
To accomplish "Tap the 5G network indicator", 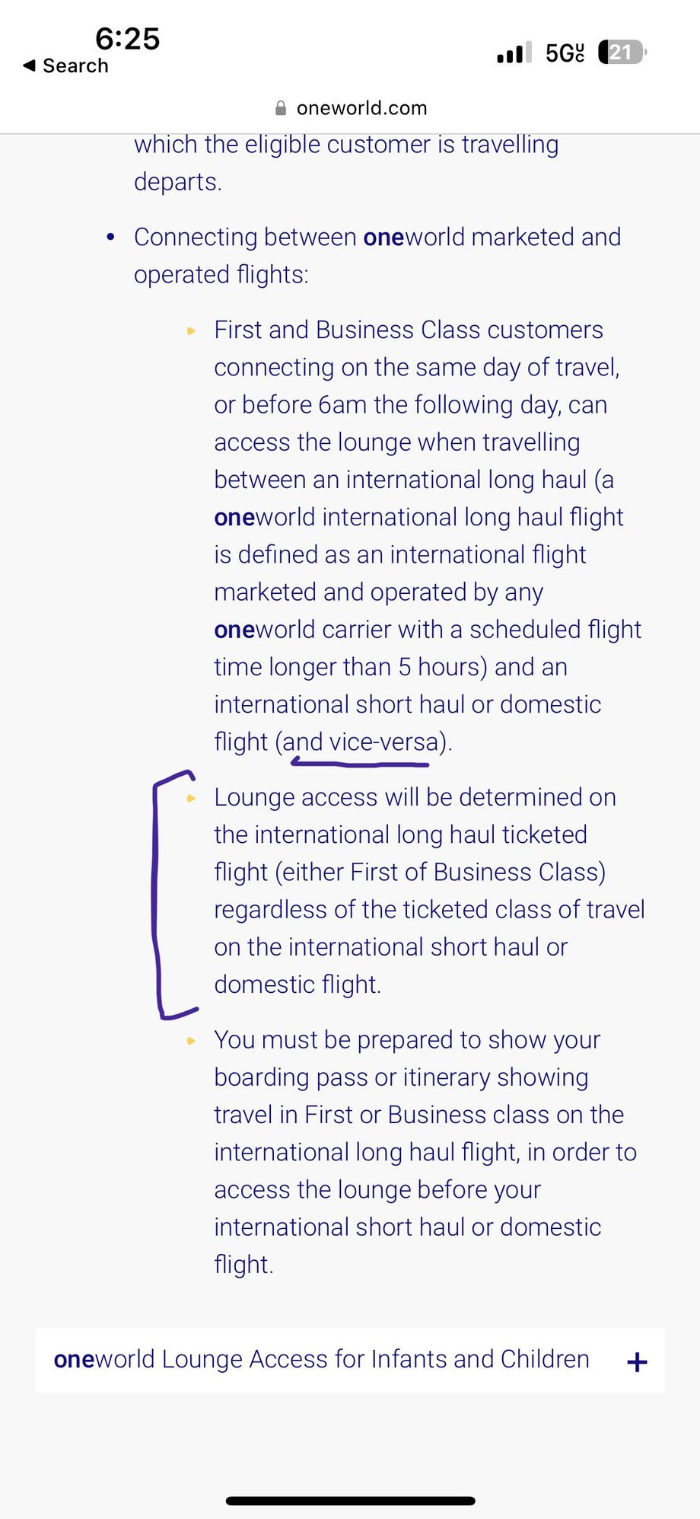I will point(565,53).
